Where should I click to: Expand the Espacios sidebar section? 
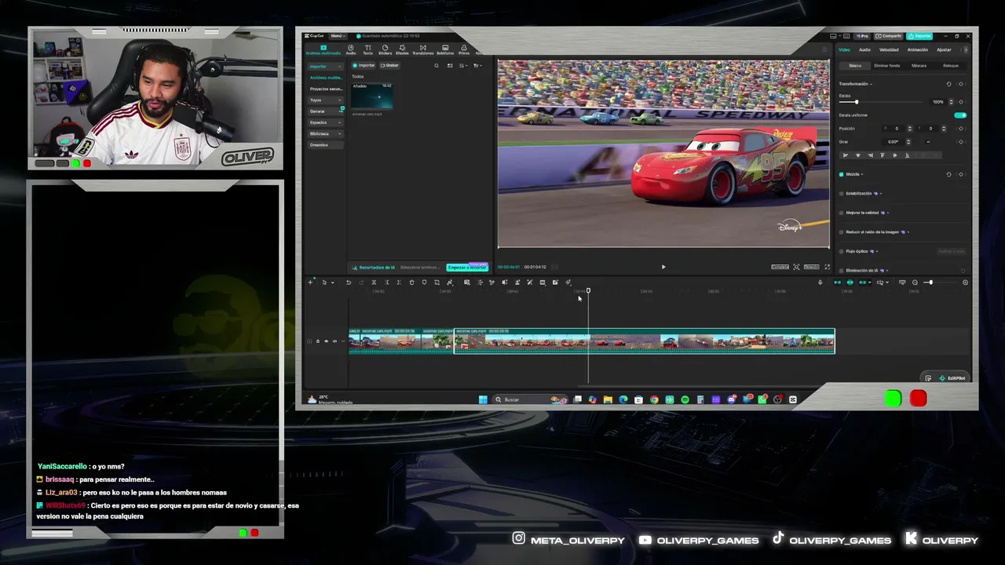point(325,122)
